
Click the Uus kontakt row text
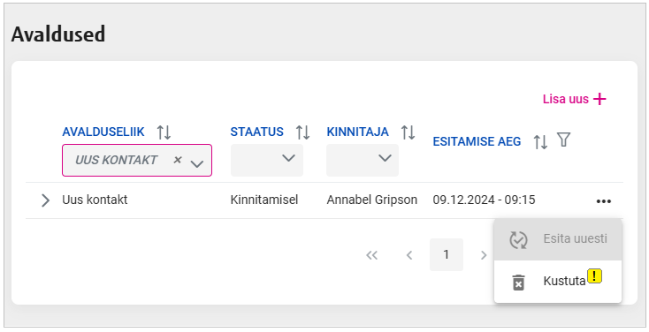click(x=95, y=200)
